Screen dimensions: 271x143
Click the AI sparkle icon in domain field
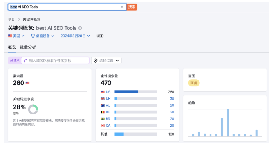(25, 61)
